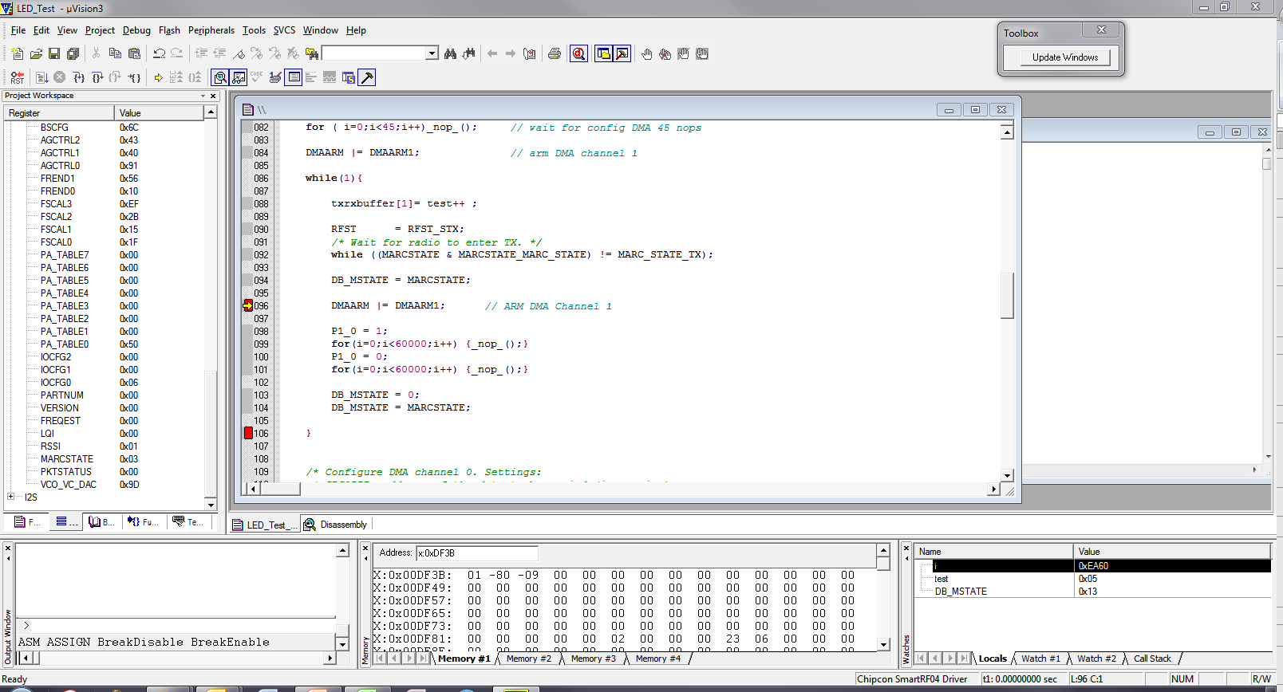Expand the I2S register group

tap(10, 497)
